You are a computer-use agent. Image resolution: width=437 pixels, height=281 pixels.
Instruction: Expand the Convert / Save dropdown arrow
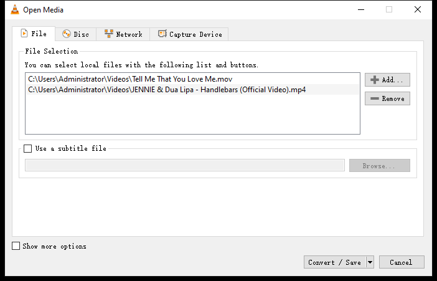pyautogui.click(x=370, y=262)
